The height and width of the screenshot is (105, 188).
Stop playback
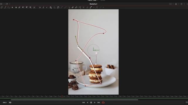[91, 102]
